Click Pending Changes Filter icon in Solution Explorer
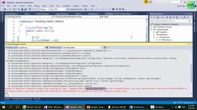 [x=163, y=17]
